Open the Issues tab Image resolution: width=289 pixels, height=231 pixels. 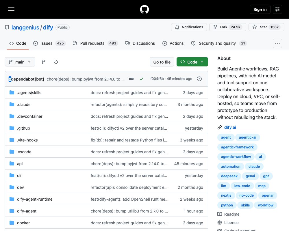49,43
